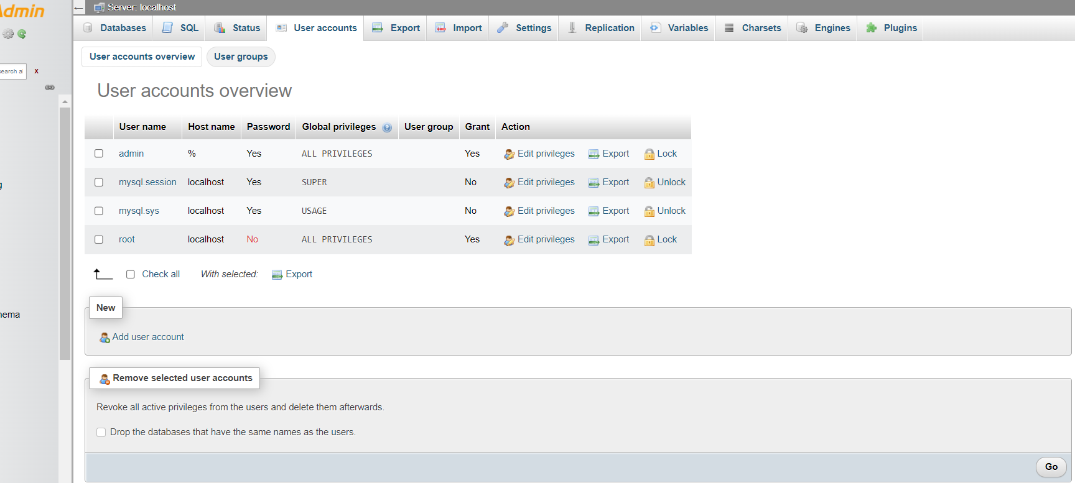
Task: Click the Add user account icon
Action: pyautogui.click(x=105, y=338)
